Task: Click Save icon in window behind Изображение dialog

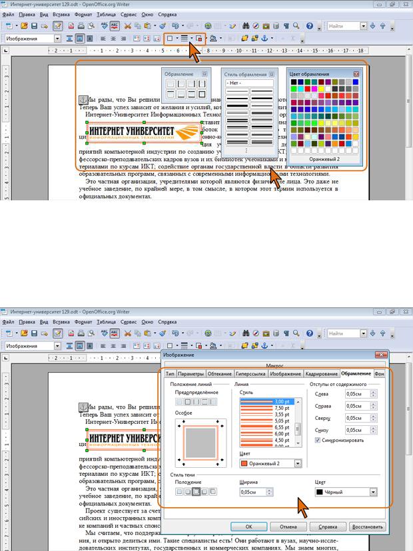Action: pos(34,333)
